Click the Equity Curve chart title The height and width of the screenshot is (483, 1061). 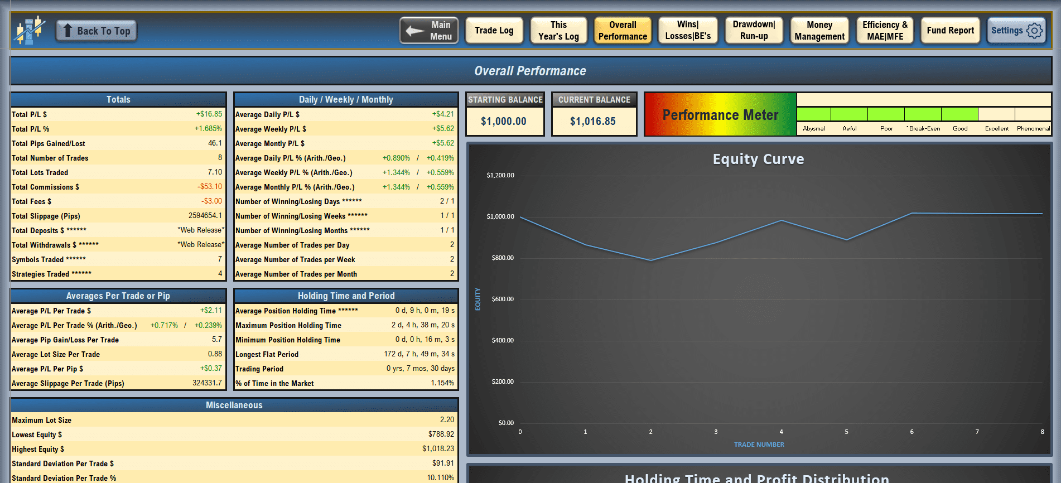(x=758, y=160)
